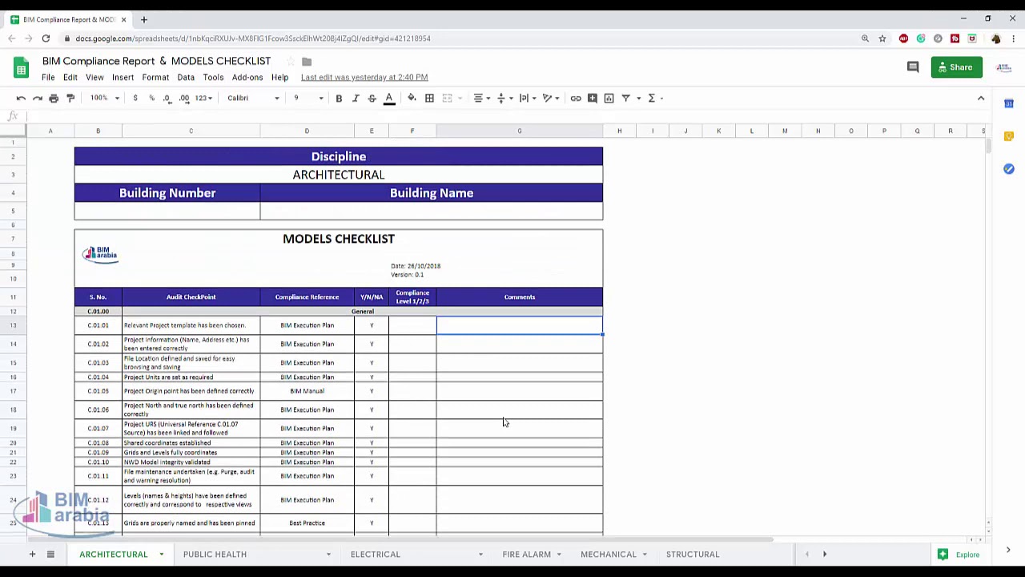
Task: Open the text color picker
Action: point(389,98)
